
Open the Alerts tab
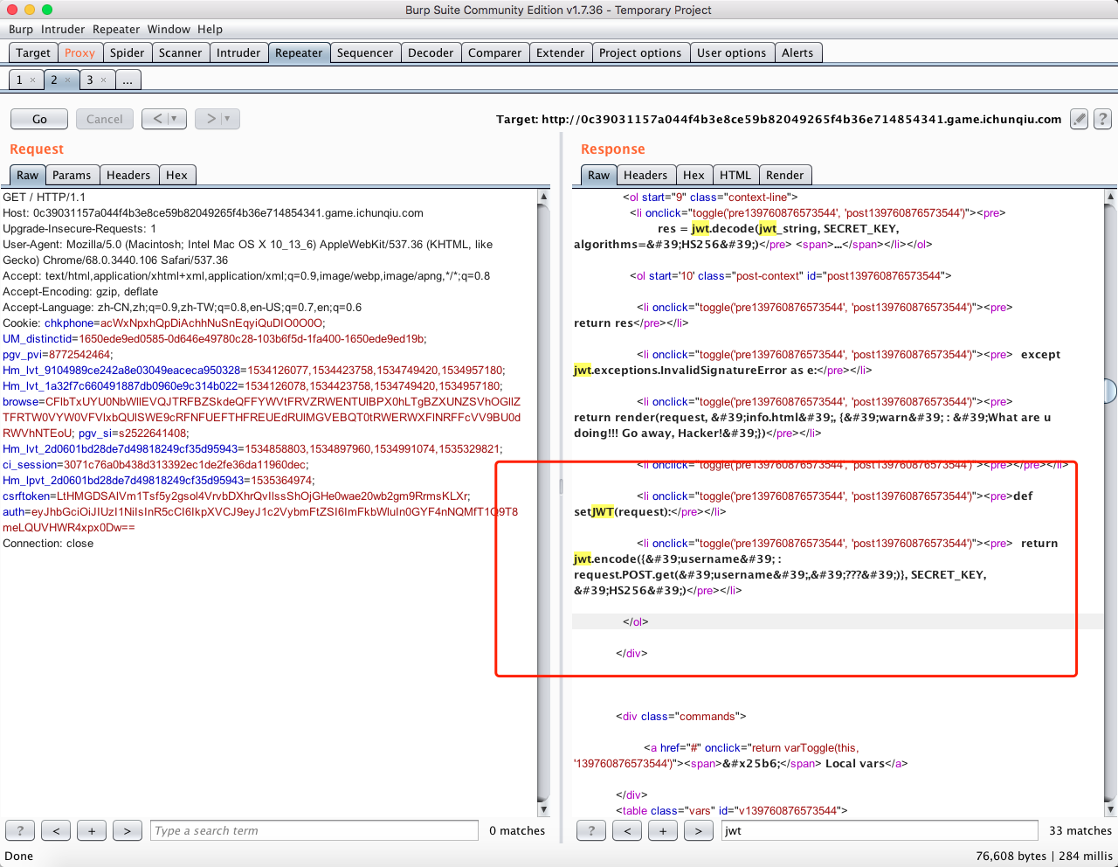click(x=797, y=52)
